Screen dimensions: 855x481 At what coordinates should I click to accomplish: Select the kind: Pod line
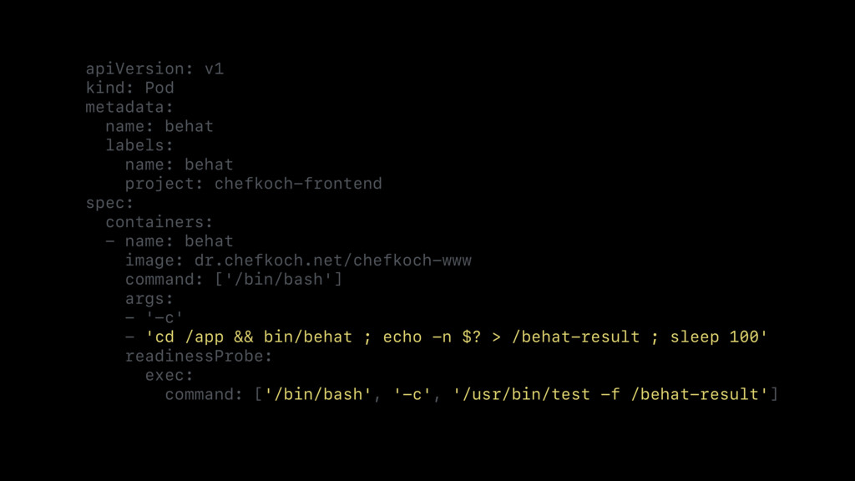click(129, 88)
